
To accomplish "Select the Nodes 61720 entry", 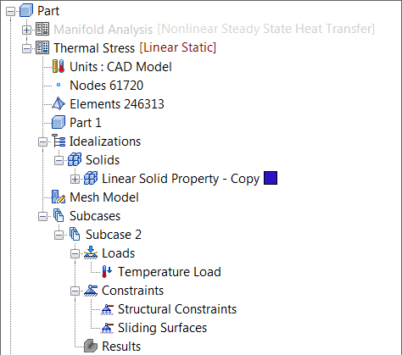I will (x=106, y=86).
